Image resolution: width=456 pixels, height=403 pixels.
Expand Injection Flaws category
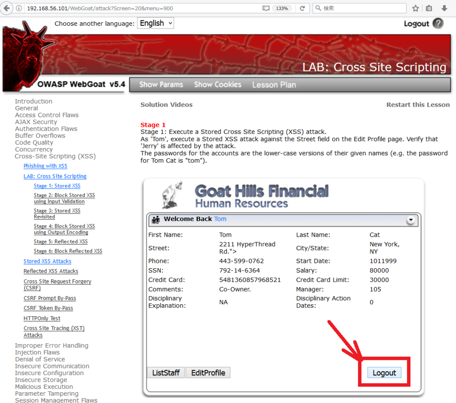coord(37,352)
